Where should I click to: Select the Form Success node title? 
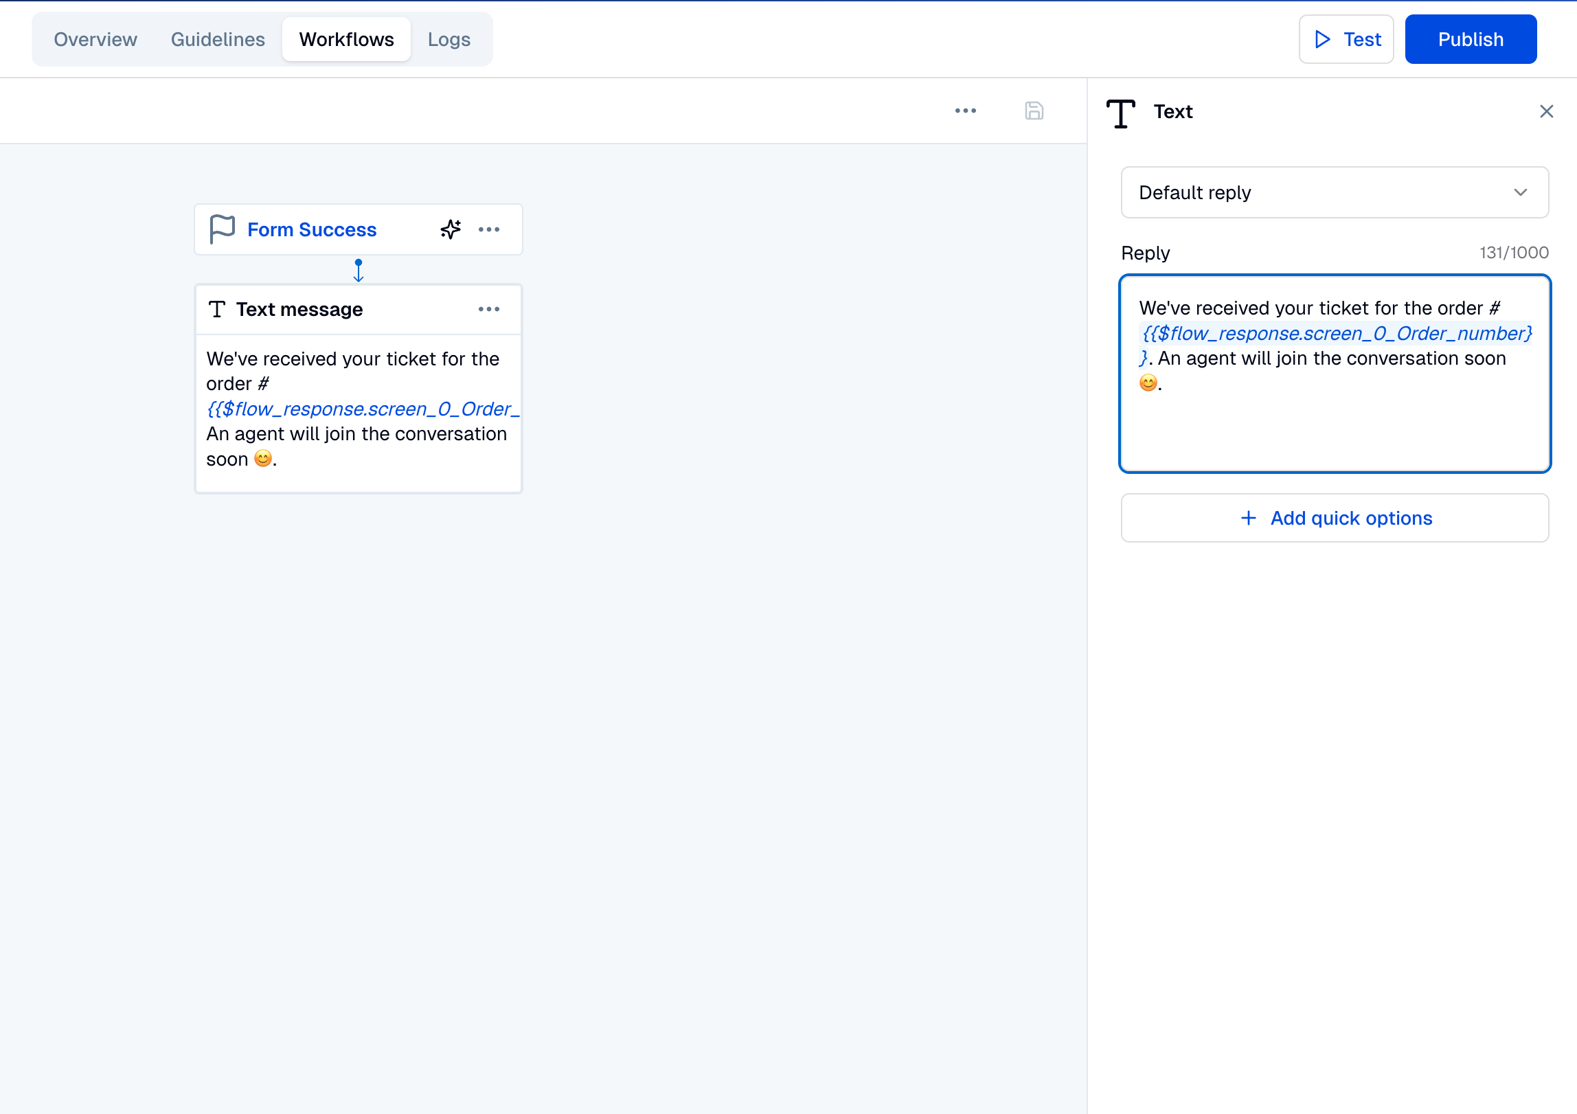point(312,229)
